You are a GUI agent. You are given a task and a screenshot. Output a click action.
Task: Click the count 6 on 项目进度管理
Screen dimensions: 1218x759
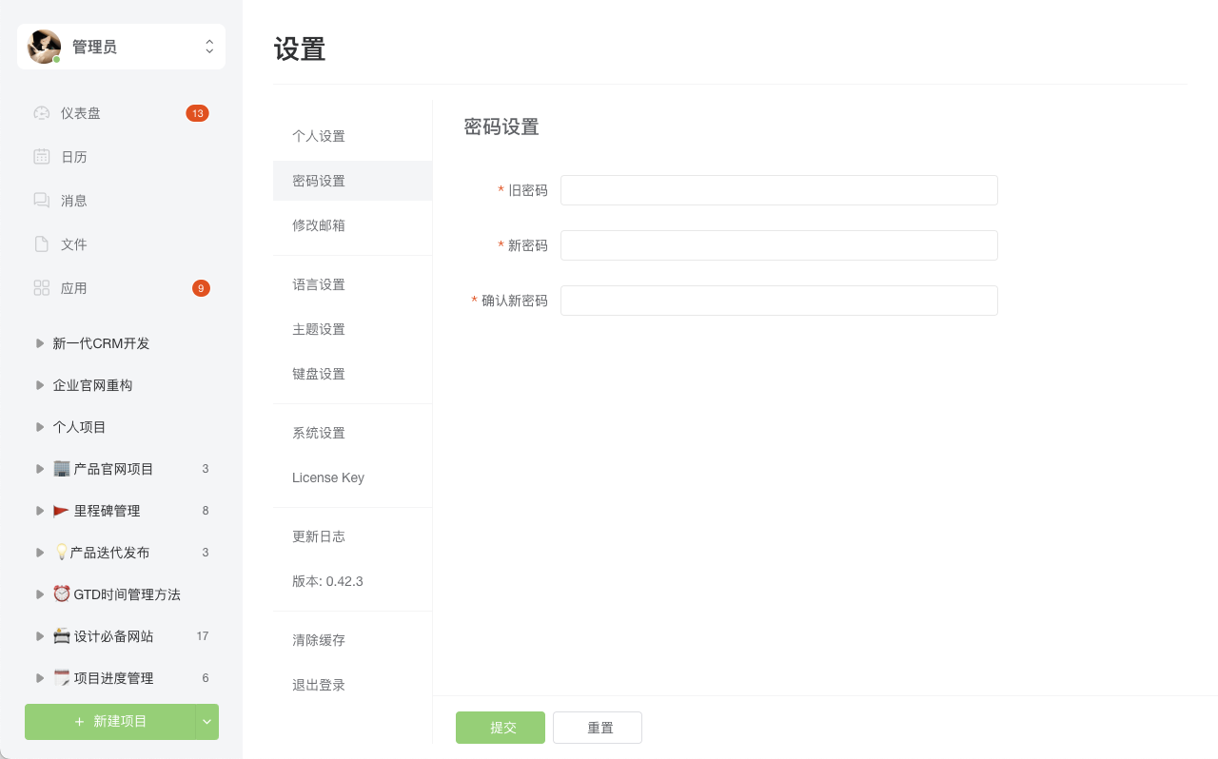(x=206, y=678)
